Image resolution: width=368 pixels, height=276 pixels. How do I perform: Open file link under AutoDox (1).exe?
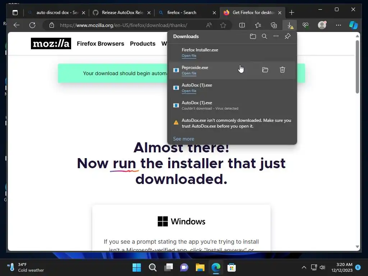click(x=189, y=91)
